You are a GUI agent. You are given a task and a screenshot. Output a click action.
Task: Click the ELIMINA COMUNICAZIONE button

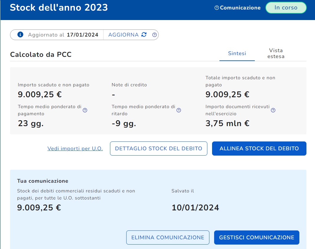point(168,238)
